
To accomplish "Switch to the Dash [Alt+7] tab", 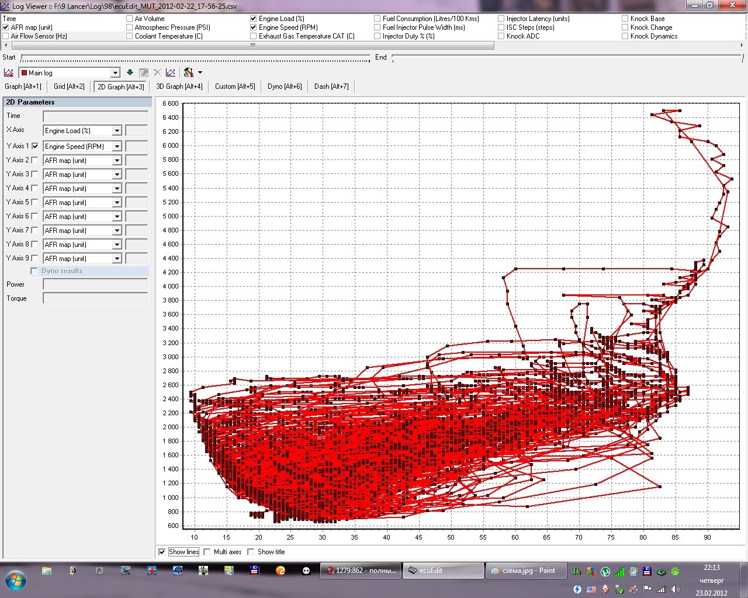I will [x=331, y=86].
